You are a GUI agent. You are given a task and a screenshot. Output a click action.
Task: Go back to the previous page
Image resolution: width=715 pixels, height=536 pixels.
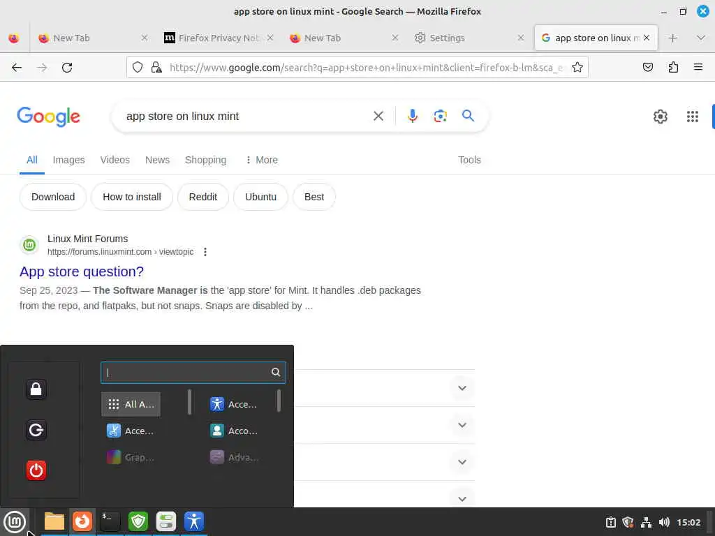coord(17,68)
